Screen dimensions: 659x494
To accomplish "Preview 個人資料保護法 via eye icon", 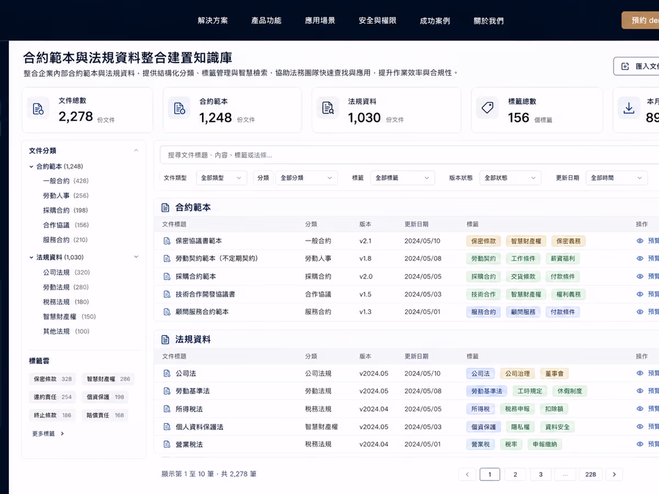I will [640, 426].
